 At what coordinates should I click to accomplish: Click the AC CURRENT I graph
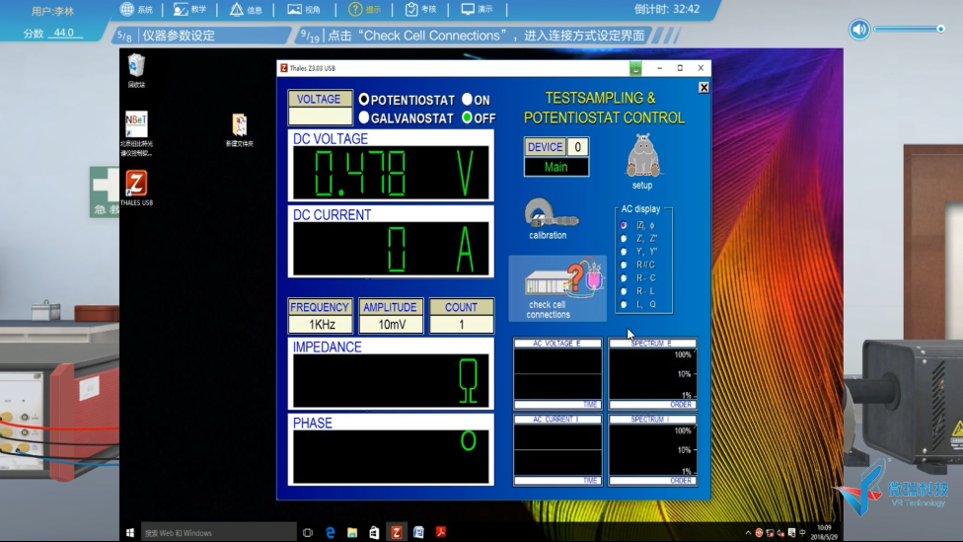tap(557, 450)
